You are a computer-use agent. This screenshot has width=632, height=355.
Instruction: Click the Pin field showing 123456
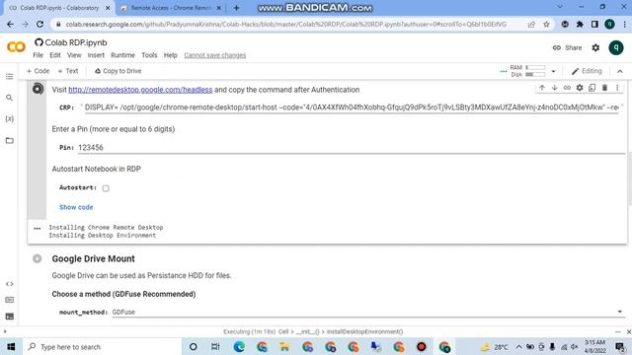click(351, 148)
